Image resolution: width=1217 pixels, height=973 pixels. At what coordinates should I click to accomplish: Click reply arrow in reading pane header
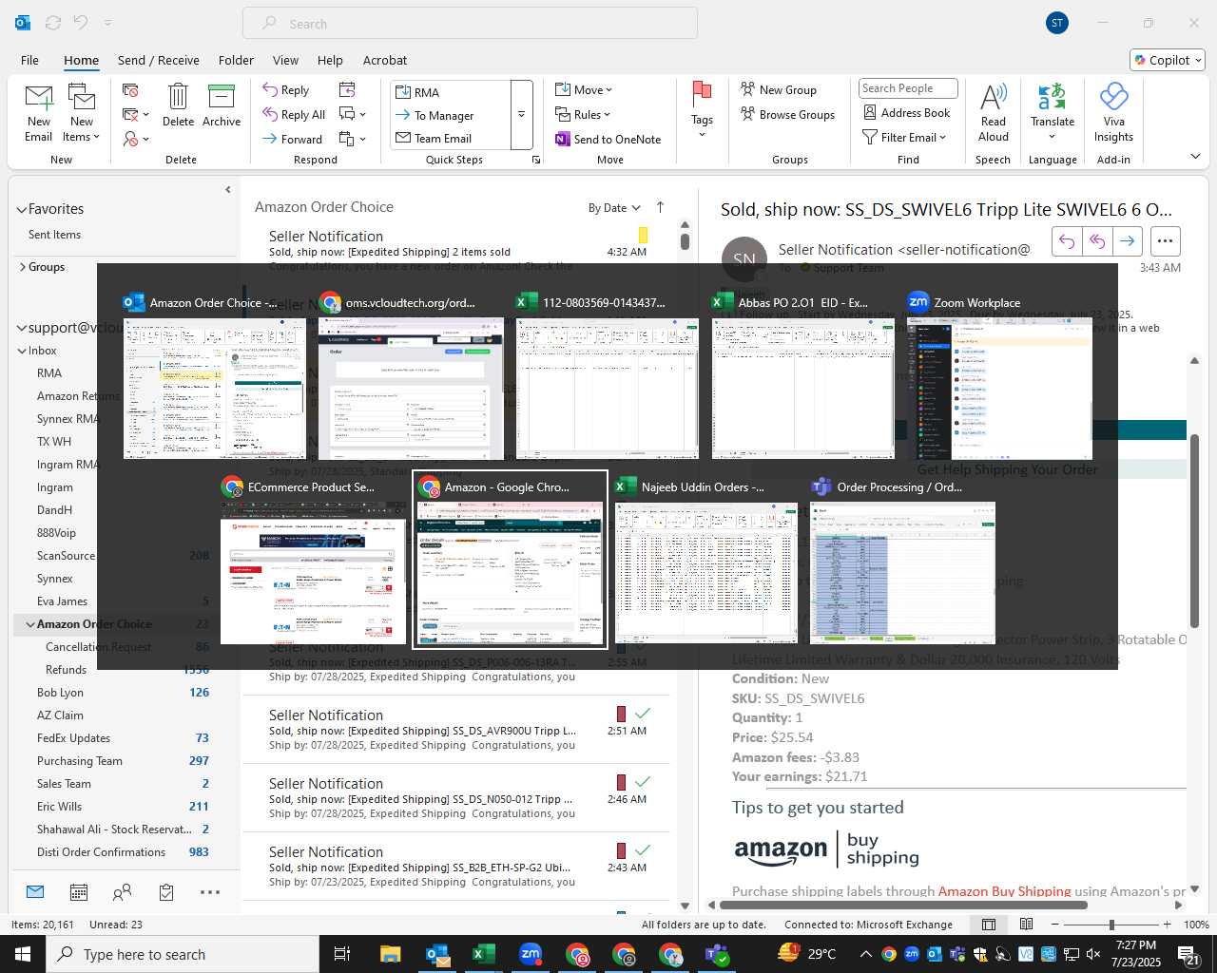[1067, 241]
